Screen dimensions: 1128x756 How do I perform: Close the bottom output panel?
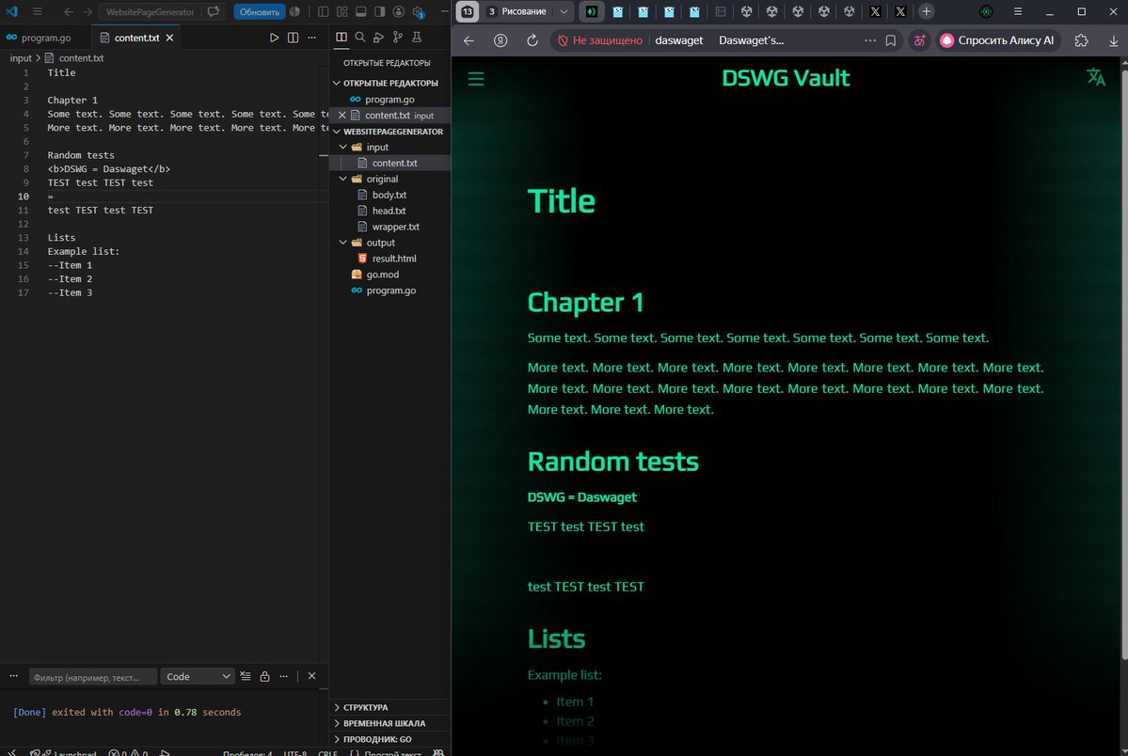311,676
